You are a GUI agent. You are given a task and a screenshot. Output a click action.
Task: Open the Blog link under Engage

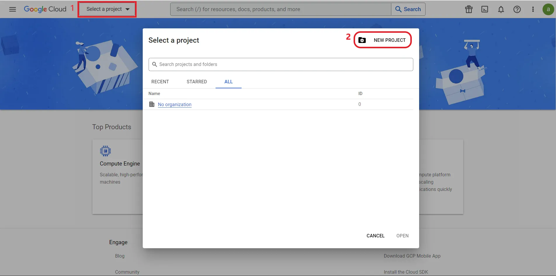tap(120, 256)
